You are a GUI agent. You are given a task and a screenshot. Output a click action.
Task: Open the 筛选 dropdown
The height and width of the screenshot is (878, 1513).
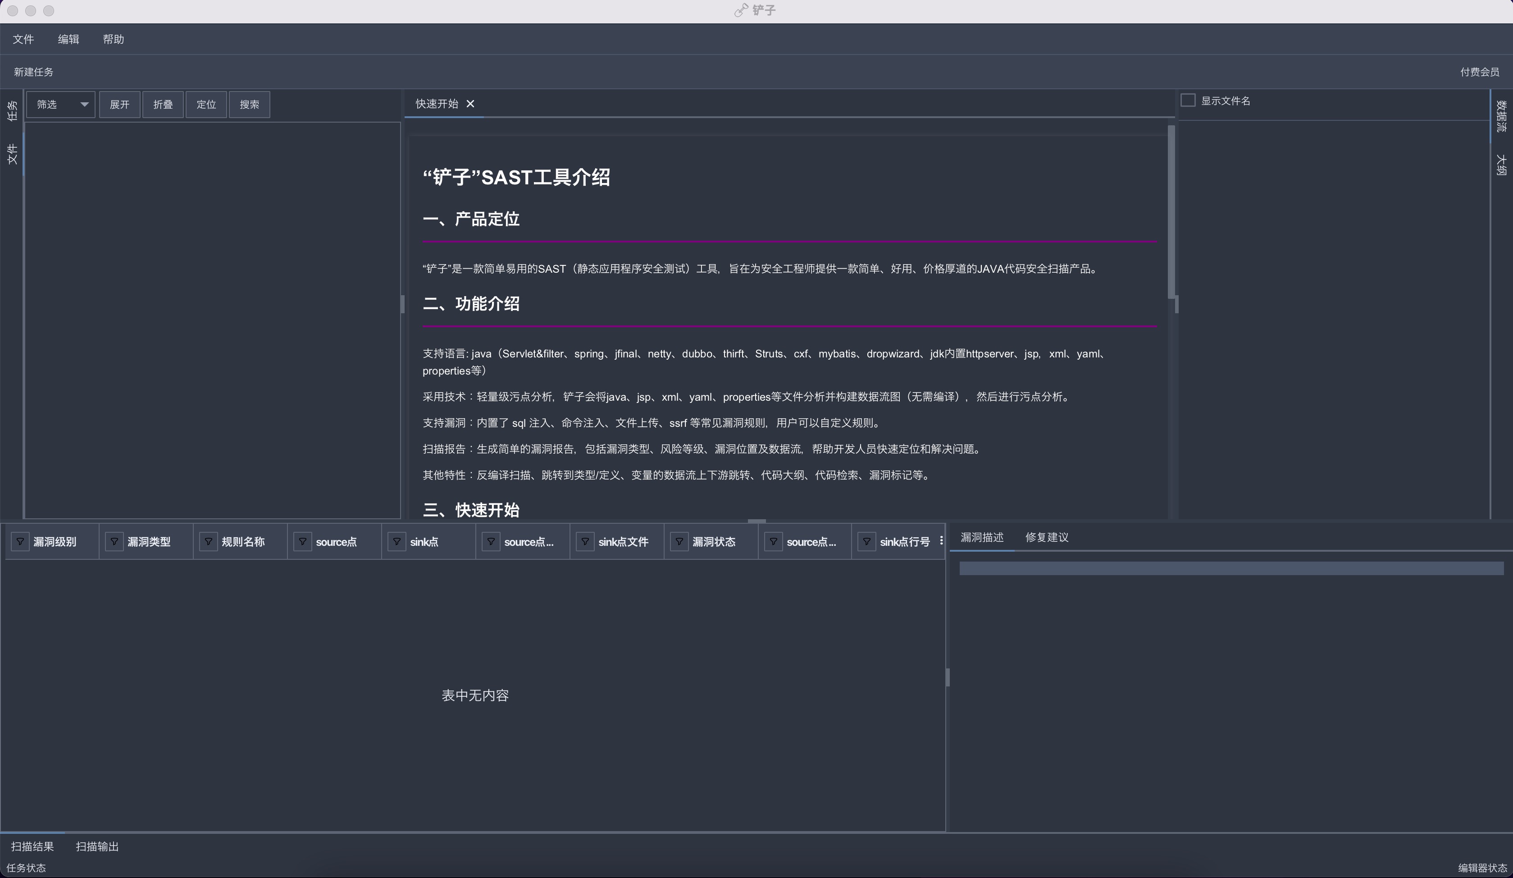pos(61,105)
